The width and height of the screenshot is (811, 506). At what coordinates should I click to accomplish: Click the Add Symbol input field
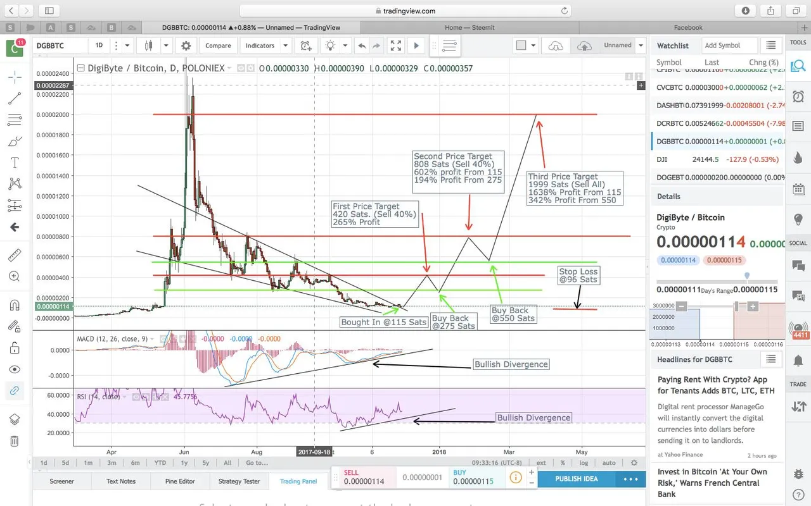point(729,46)
